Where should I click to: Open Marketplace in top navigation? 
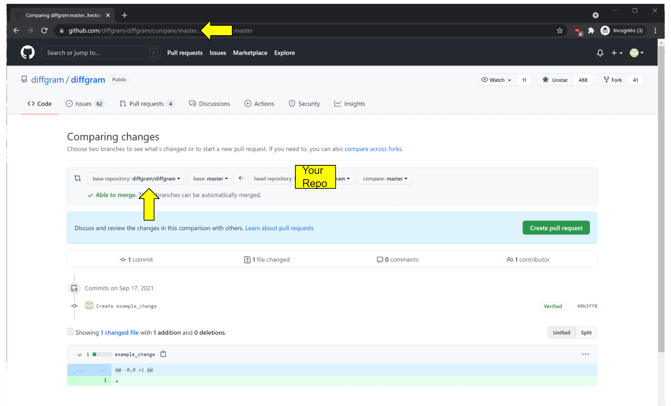tap(250, 53)
